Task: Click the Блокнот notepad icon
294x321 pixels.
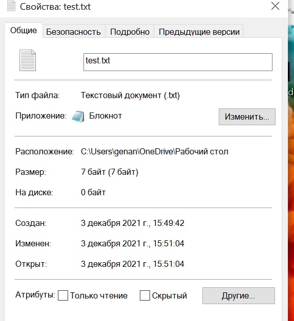Action: point(78,117)
